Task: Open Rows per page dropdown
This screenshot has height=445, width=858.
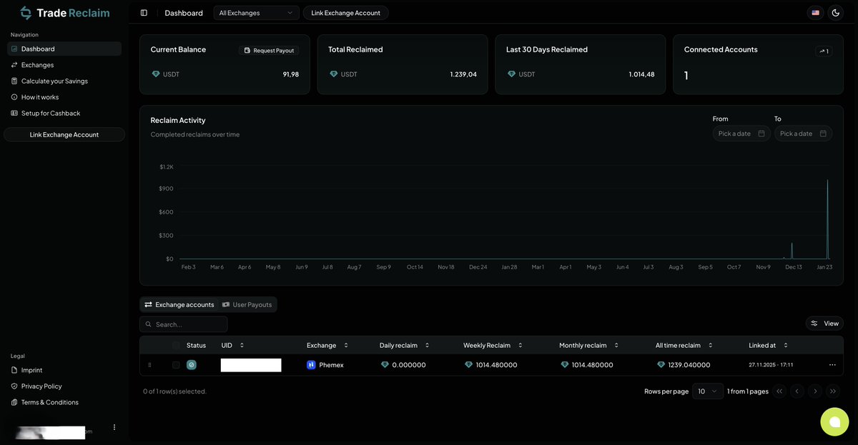Action: click(x=708, y=391)
